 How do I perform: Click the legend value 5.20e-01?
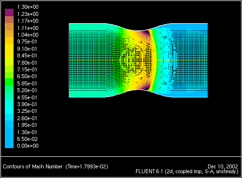click(27, 90)
